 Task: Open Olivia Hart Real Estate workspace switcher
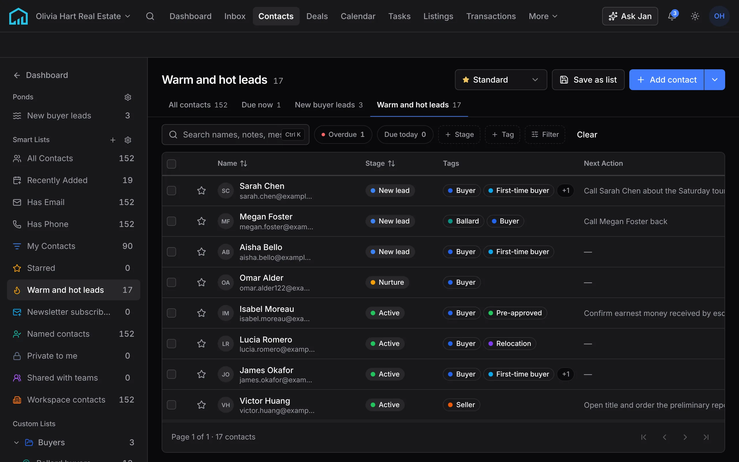(x=83, y=16)
